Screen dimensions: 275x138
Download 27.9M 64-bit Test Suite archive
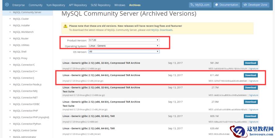click(251, 102)
